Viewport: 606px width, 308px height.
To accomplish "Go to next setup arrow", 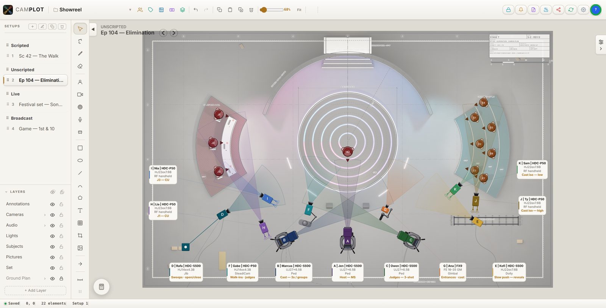I will pyautogui.click(x=174, y=33).
